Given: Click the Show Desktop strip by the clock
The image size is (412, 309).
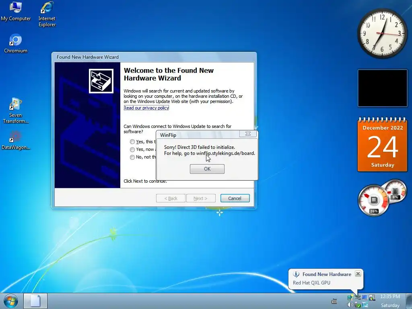Looking at the screenshot, I should (409, 301).
